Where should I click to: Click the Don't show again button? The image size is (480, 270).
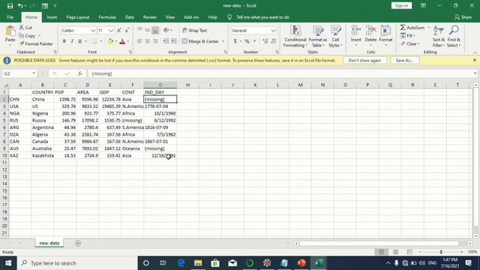(364, 60)
